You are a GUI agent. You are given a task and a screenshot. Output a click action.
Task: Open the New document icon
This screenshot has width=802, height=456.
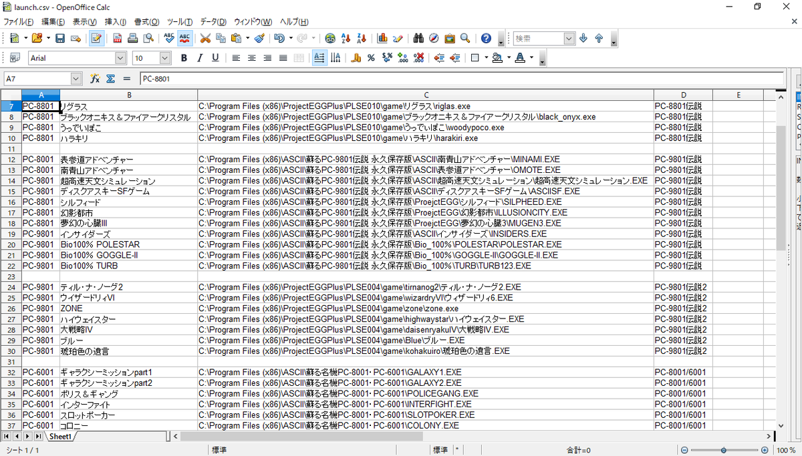tap(14, 39)
